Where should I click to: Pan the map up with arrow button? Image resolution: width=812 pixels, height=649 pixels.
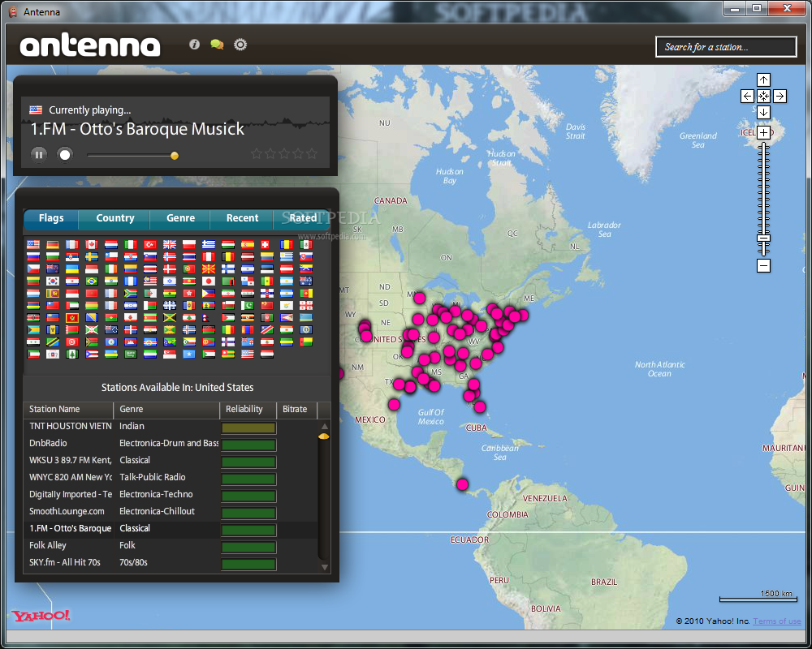click(x=764, y=80)
